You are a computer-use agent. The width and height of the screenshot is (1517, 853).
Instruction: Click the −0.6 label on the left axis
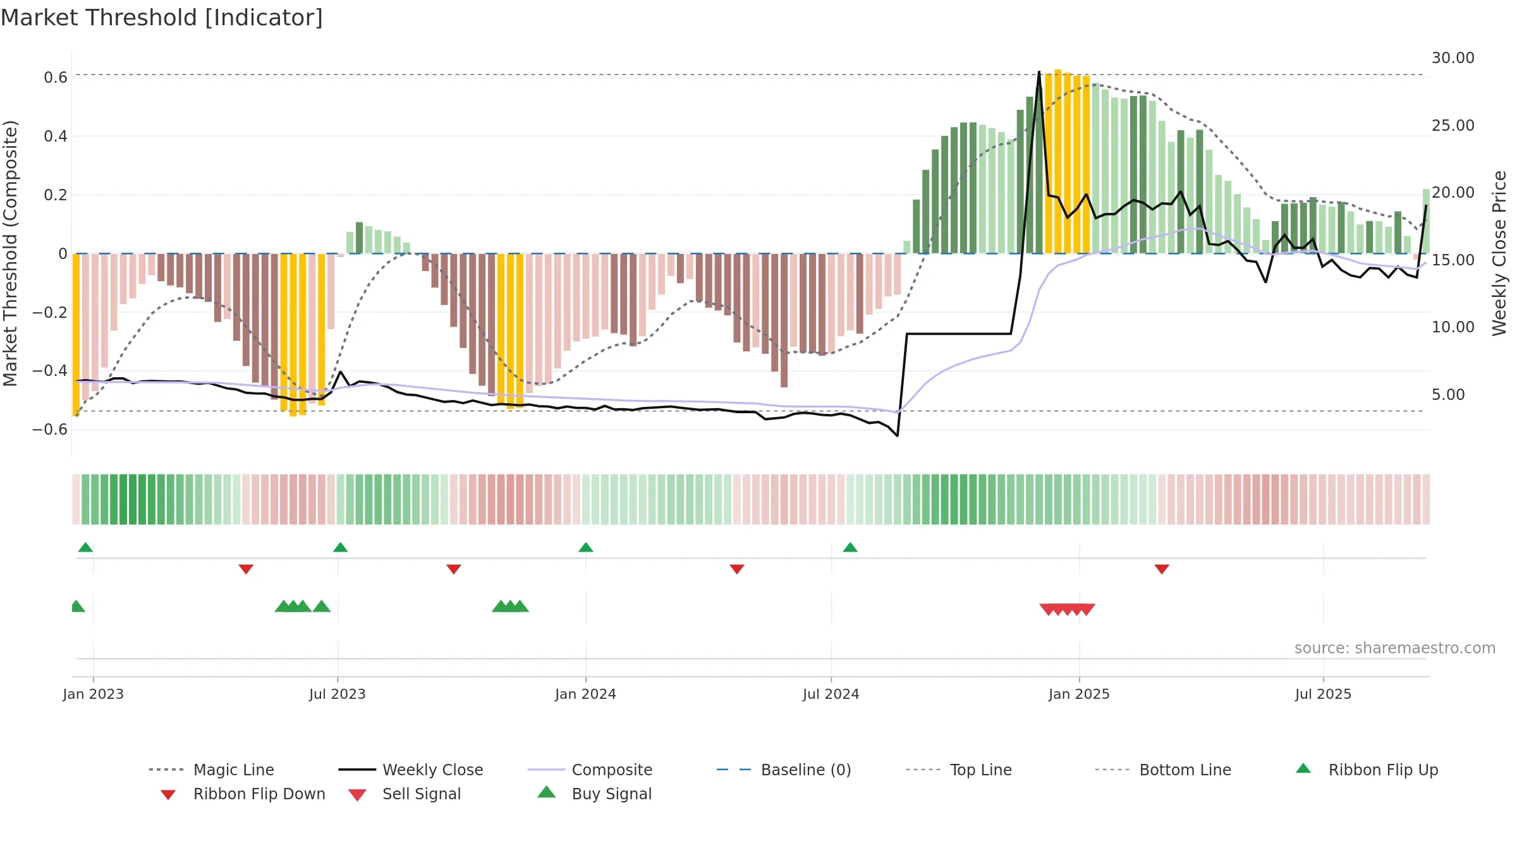pos(49,430)
